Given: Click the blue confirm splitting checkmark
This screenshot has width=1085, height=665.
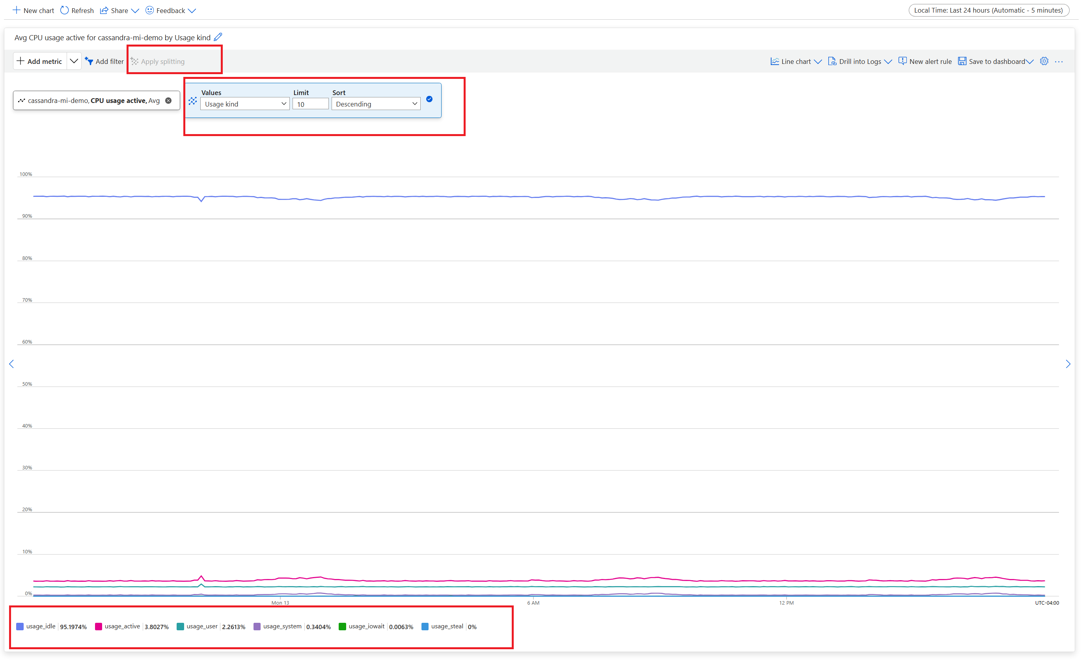Looking at the screenshot, I should (x=429, y=99).
